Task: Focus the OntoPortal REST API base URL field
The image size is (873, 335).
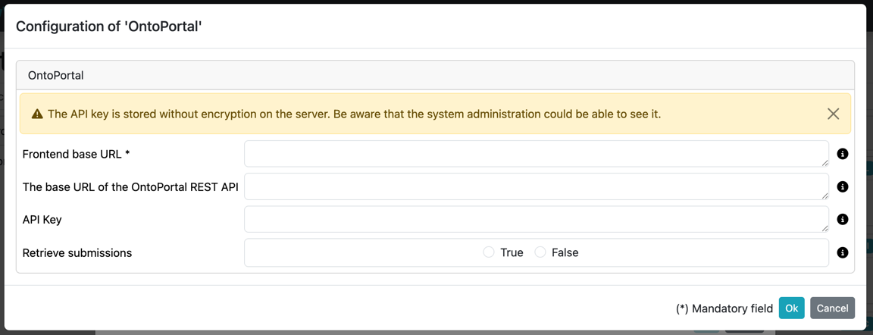Action: (x=537, y=186)
